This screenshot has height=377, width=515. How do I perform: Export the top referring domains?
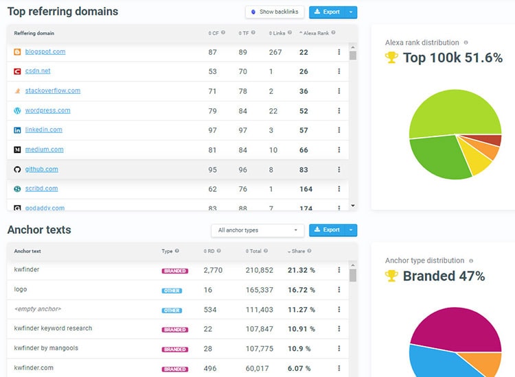[x=327, y=12]
